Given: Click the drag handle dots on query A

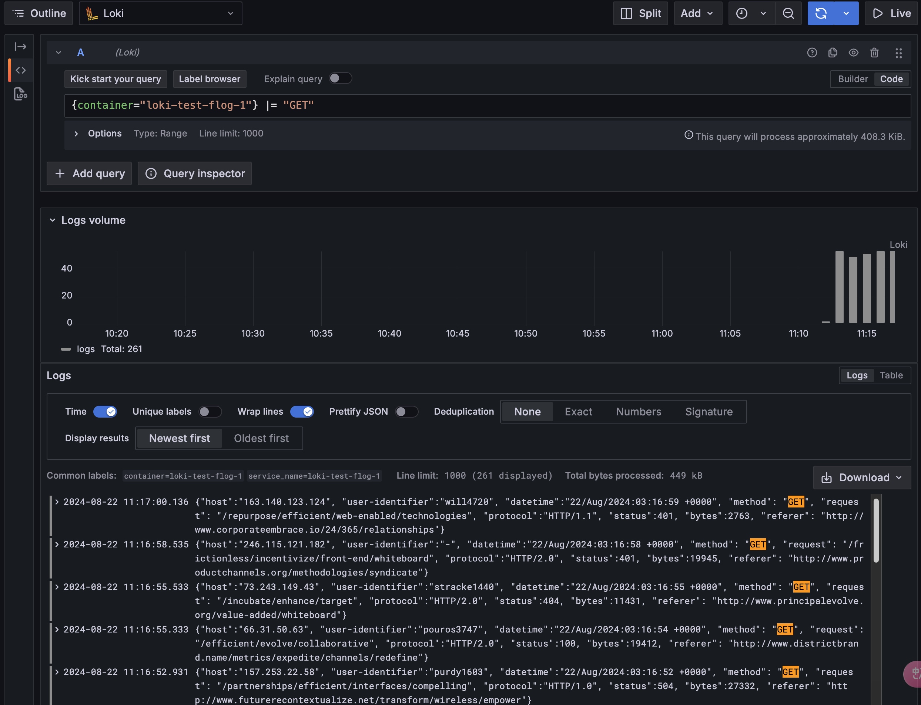Looking at the screenshot, I should point(898,53).
